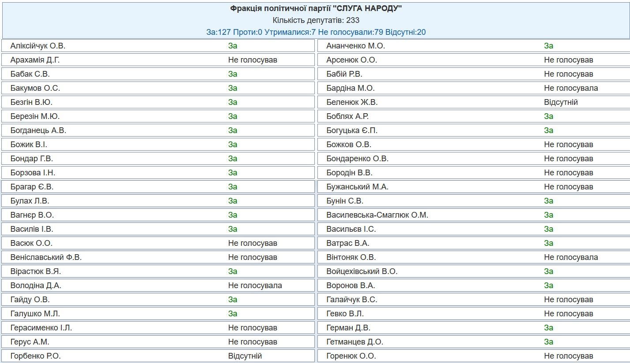Viewport: 630px width, 363px height.
Task: Click Горбенко's "Відсутній" status
Action: pyautogui.click(x=245, y=356)
